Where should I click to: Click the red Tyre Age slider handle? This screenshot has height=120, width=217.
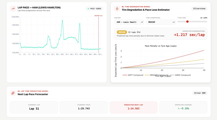pyautogui.click(x=187, y=21)
